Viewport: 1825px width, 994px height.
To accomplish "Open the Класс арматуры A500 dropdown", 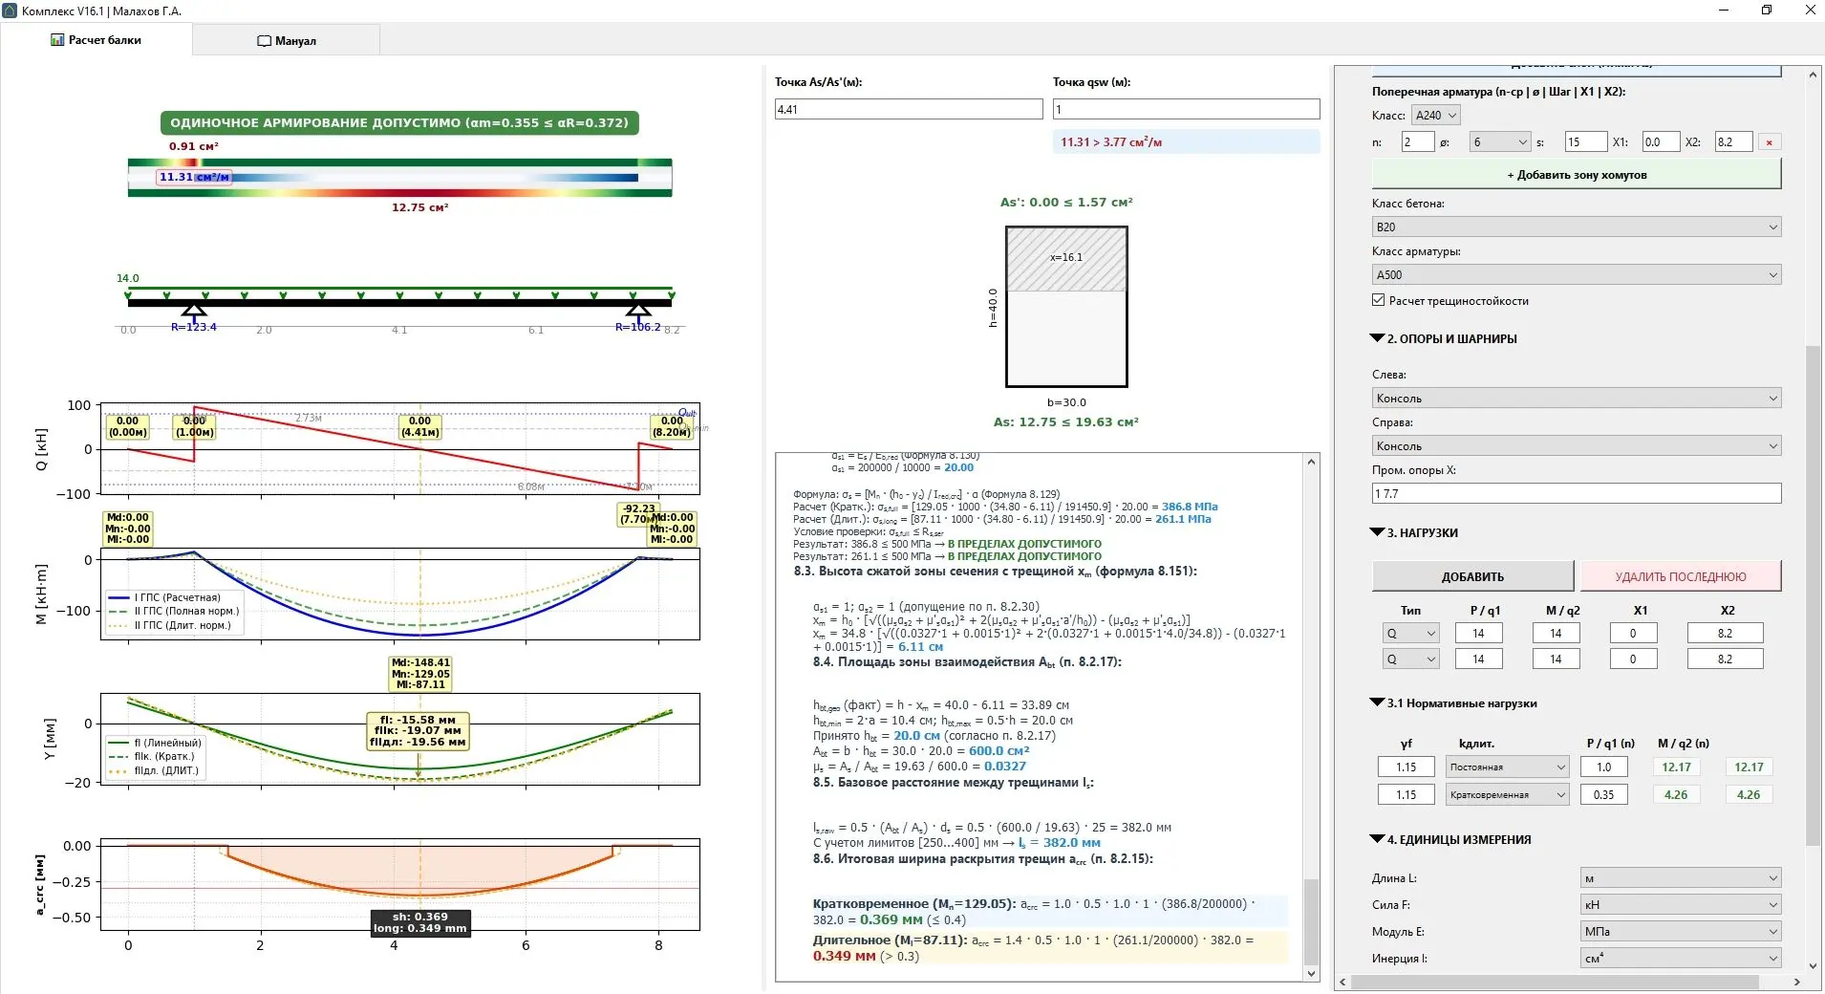I will click(x=1576, y=274).
